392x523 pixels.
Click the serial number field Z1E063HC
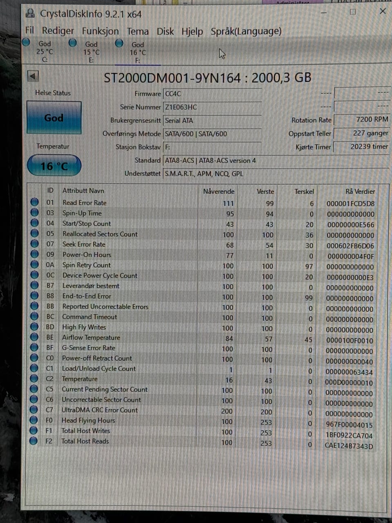point(212,107)
